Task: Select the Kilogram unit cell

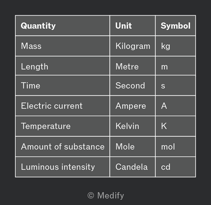Action: 133,46
